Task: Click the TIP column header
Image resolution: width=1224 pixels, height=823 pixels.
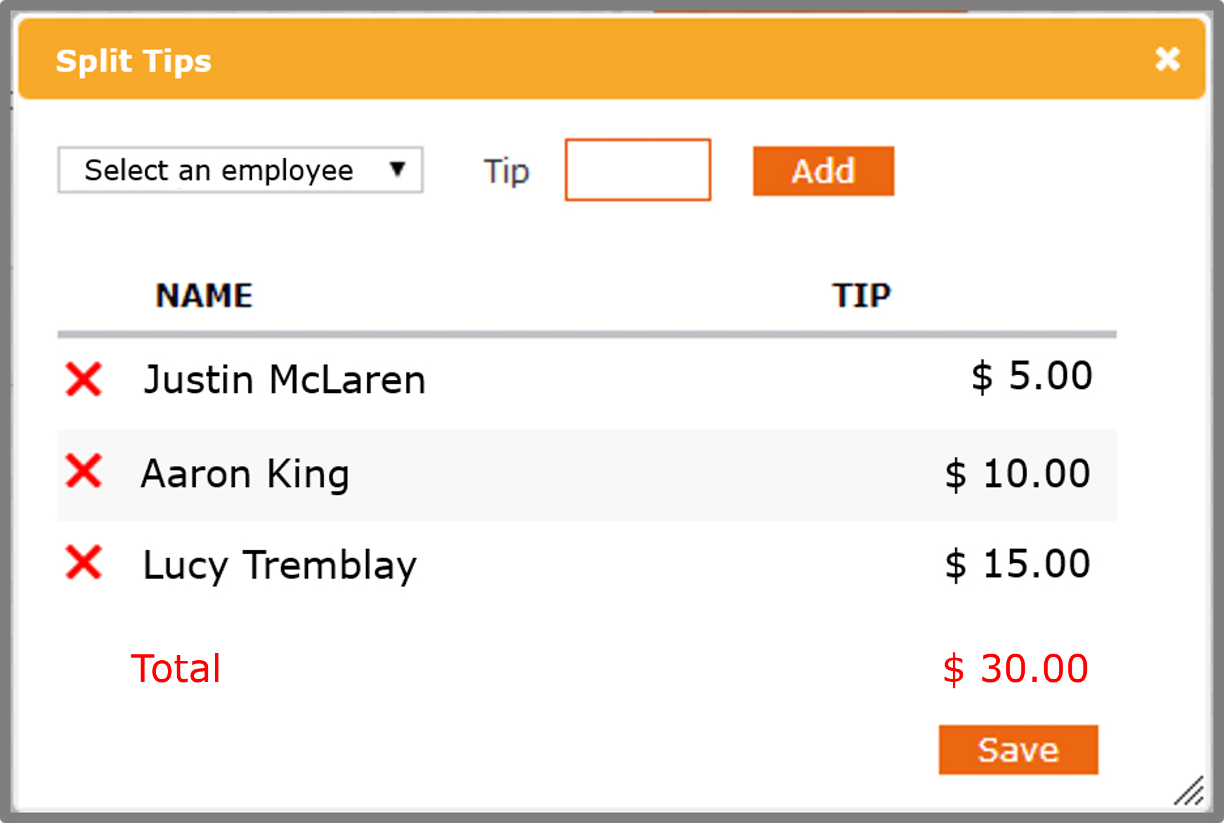Action: [861, 295]
